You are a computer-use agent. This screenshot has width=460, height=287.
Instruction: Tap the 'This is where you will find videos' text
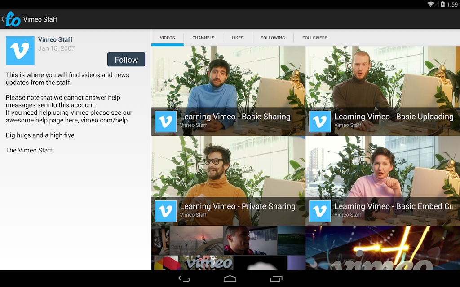tap(67, 78)
